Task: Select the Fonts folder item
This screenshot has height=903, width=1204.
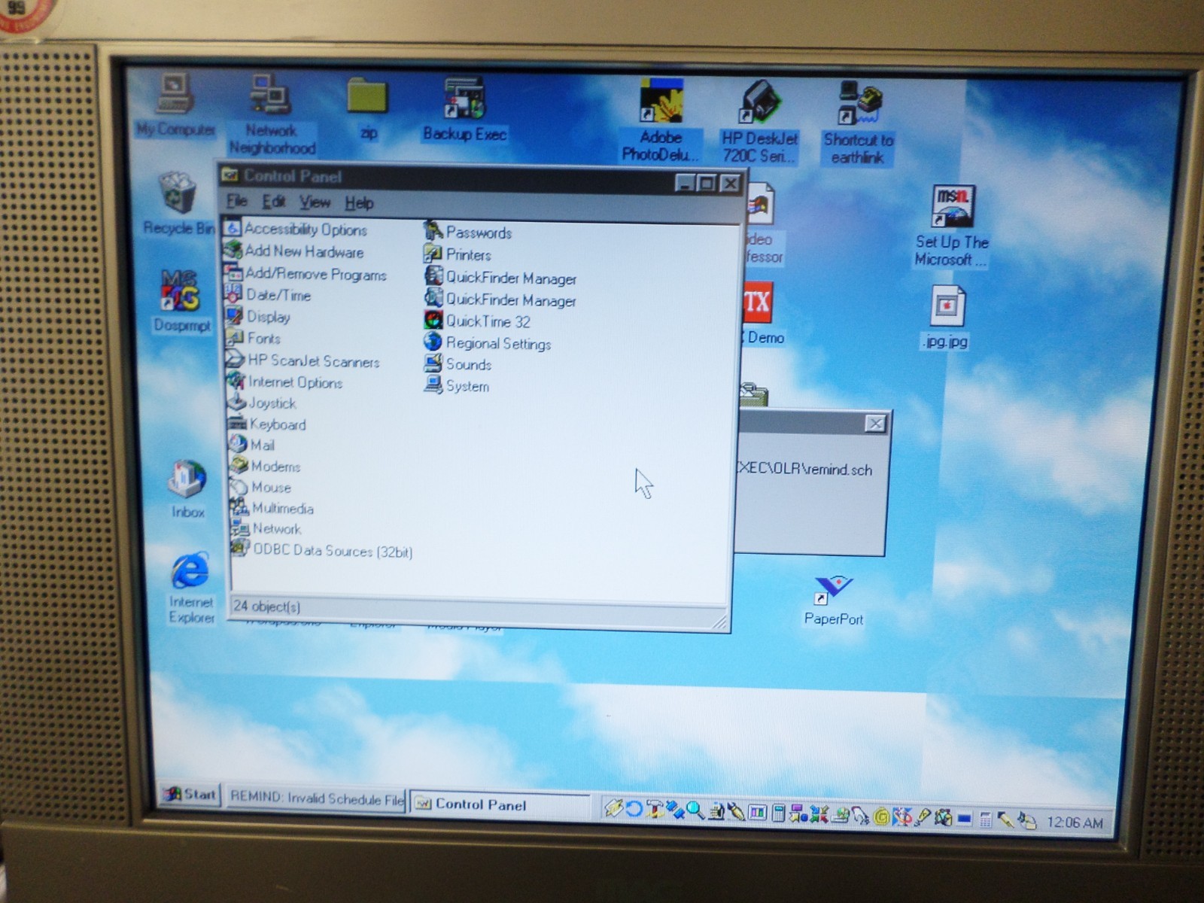Action: pyautogui.click(x=254, y=339)
